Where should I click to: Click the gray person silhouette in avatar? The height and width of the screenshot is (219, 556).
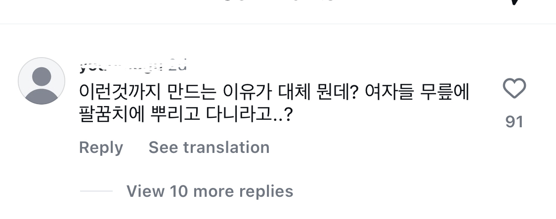pos(42,83)
